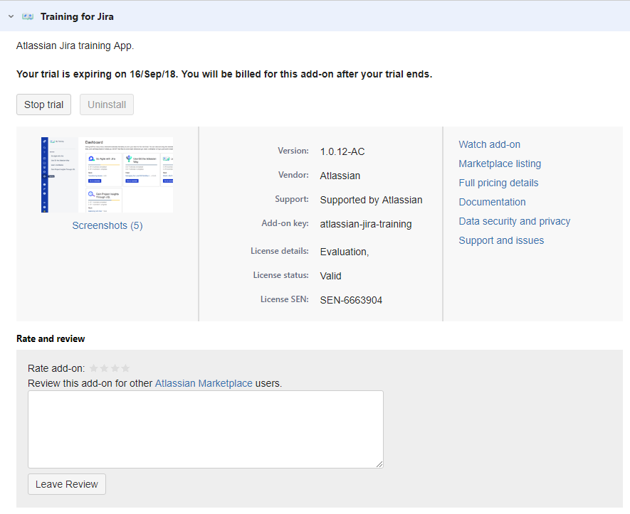Stop the add-on trial
The width and height of the screenshot is (630, 514).
[x=44, y=105]
